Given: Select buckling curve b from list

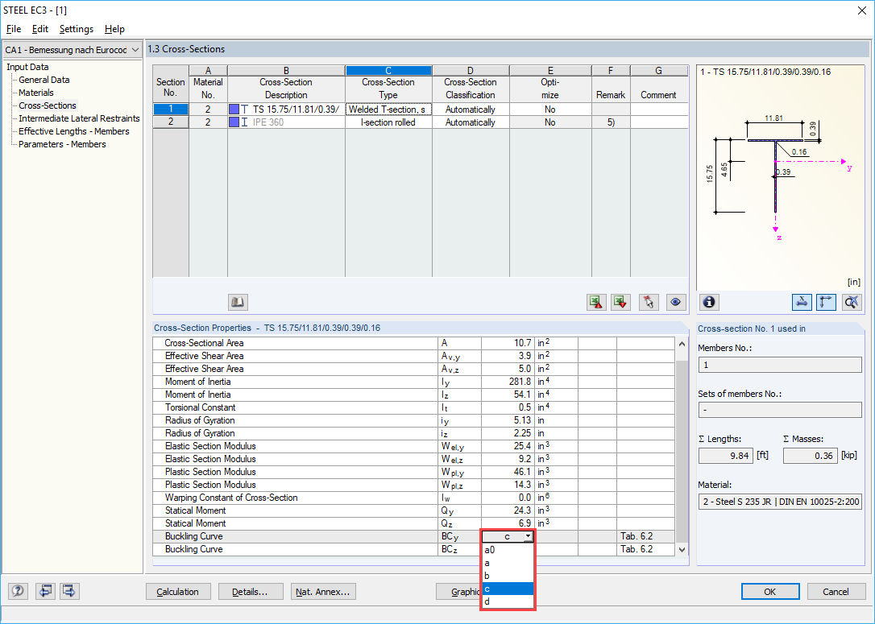Looking at the screenshot, I should pyautogui.click(x=508, y=576).
